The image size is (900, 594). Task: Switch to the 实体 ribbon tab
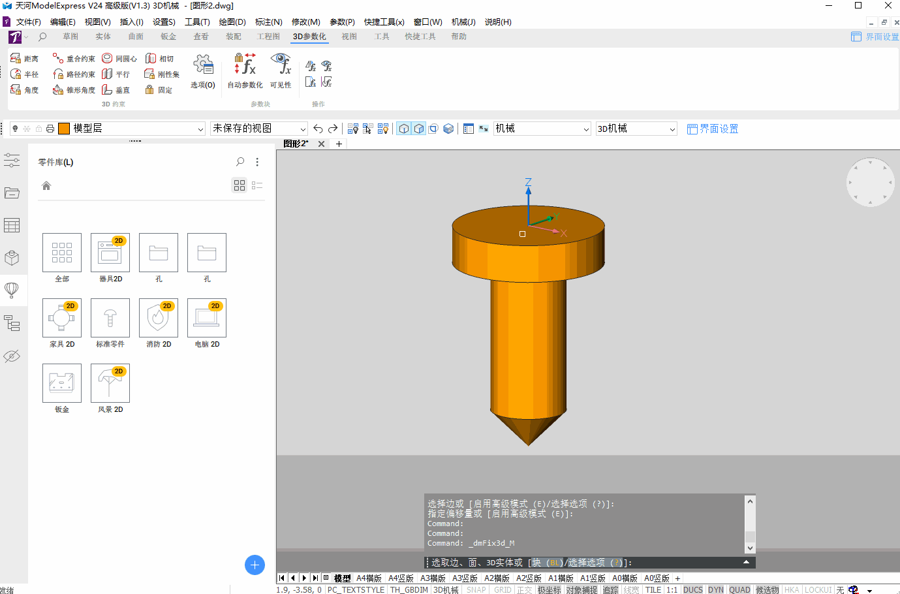[103, 37]
